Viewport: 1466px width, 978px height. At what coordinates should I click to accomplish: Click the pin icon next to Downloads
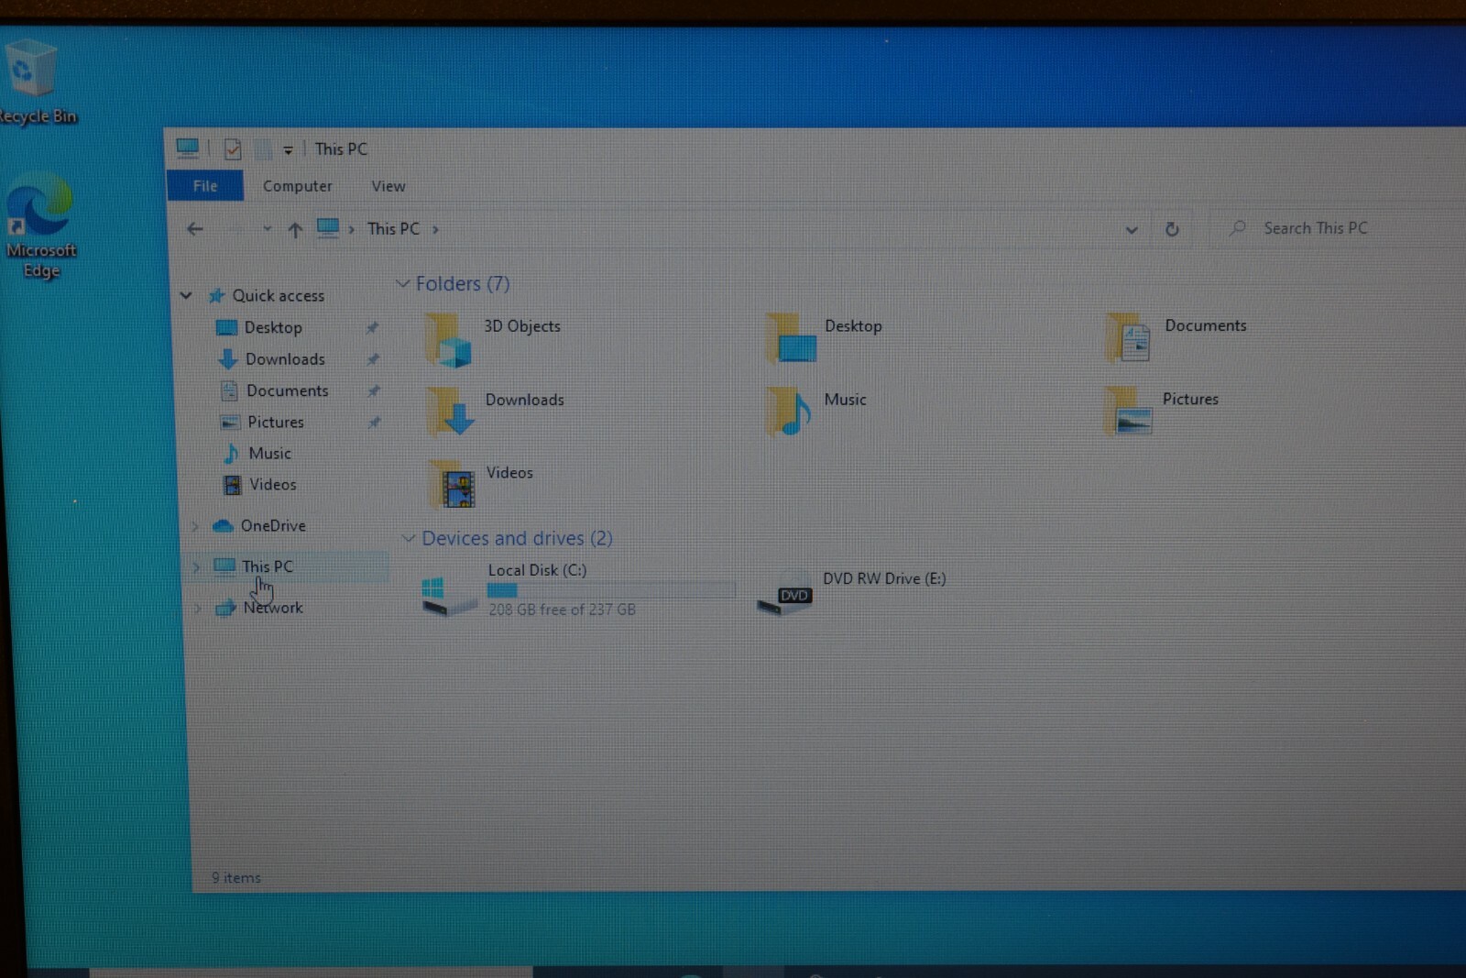tap(373, 359)
